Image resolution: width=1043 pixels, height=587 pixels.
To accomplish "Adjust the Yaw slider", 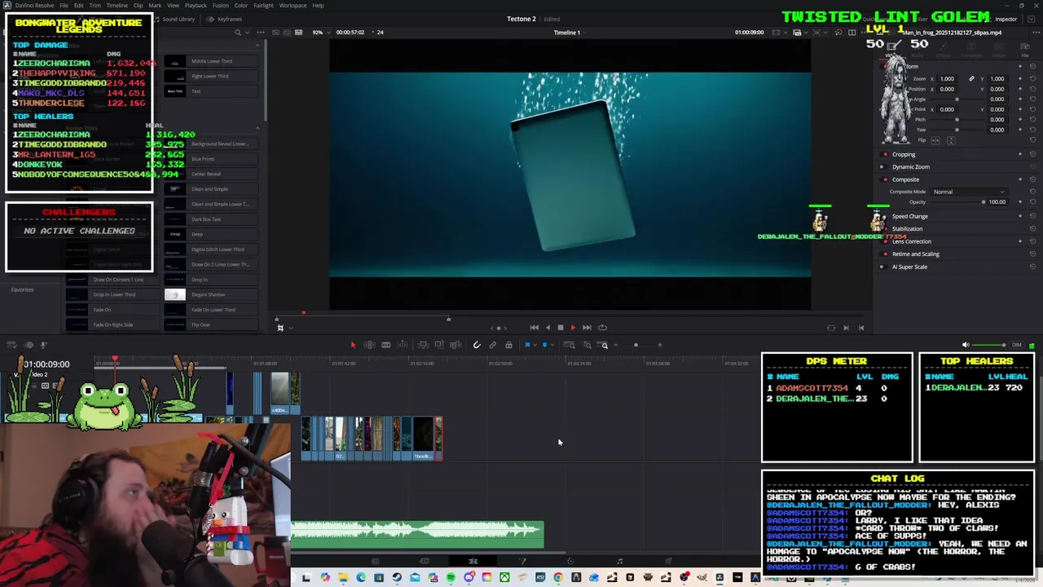I will pos(957,130).
